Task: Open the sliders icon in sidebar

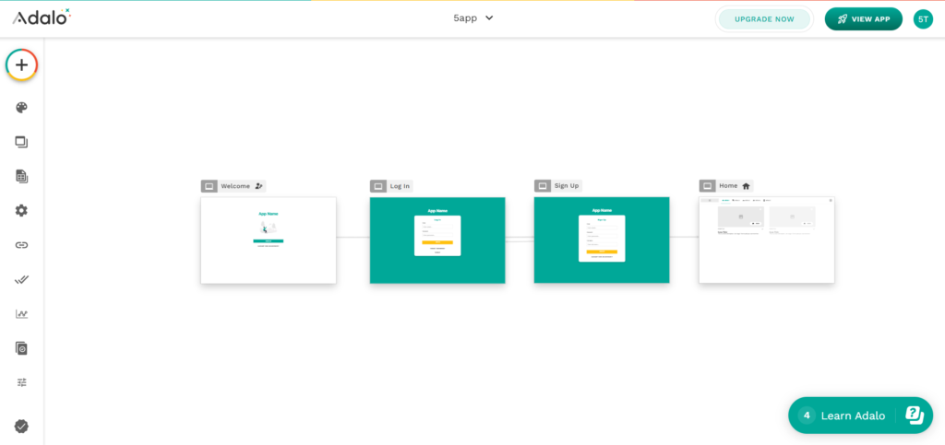Action: point(22,382)
